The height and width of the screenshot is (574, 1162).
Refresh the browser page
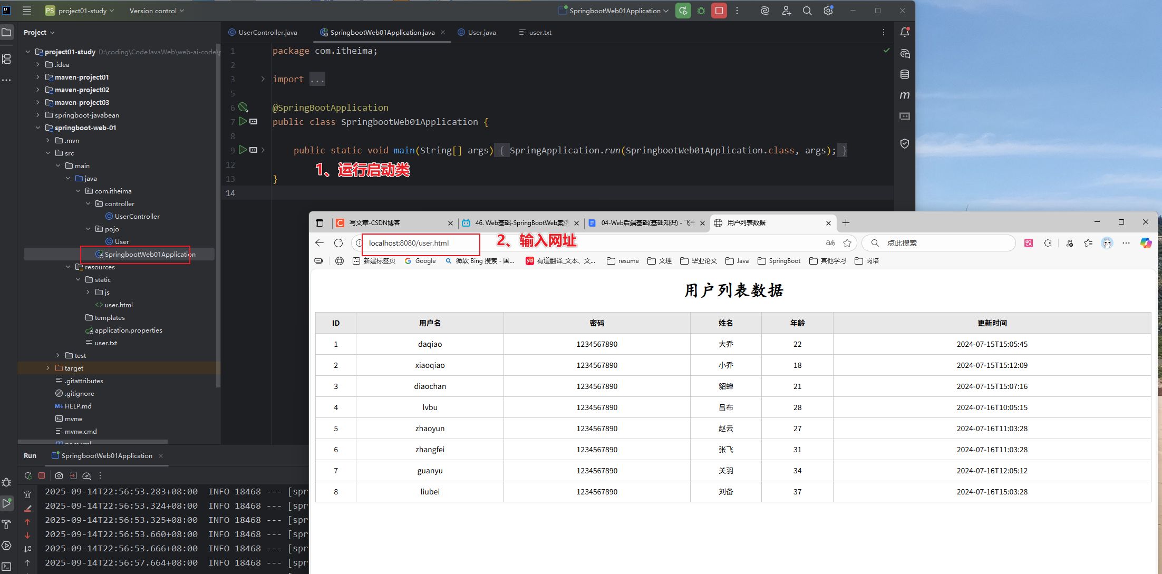(338, 243)
